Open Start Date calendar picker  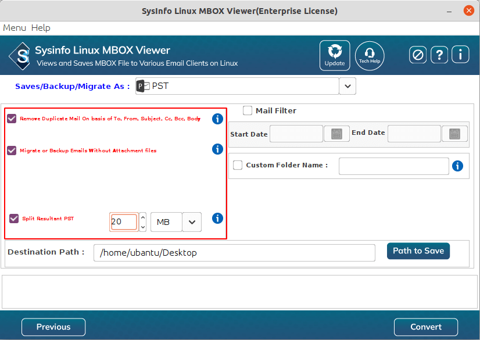click(x=336, y=134)
